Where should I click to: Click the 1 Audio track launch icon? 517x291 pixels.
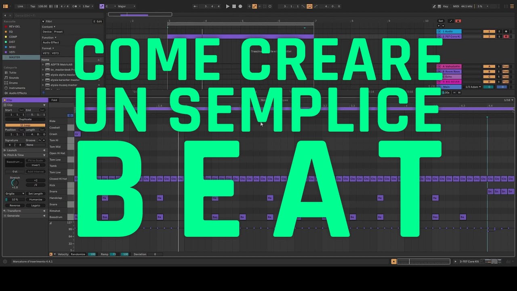pyautogui.click(x=439, y=31)
